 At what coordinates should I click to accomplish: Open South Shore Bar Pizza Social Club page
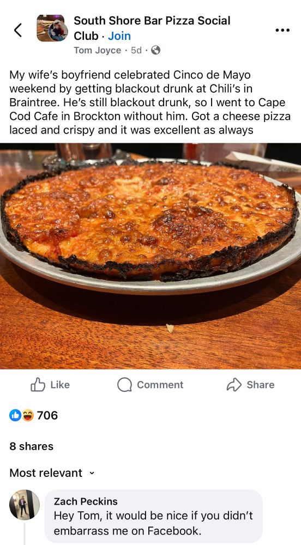click(152, 28)
